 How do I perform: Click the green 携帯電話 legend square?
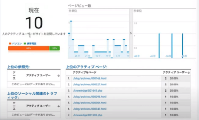pos(25,44)
